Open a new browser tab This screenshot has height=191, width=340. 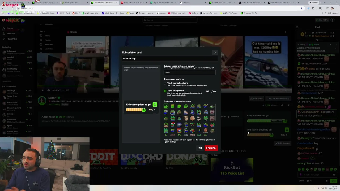[x=299, y=3]
